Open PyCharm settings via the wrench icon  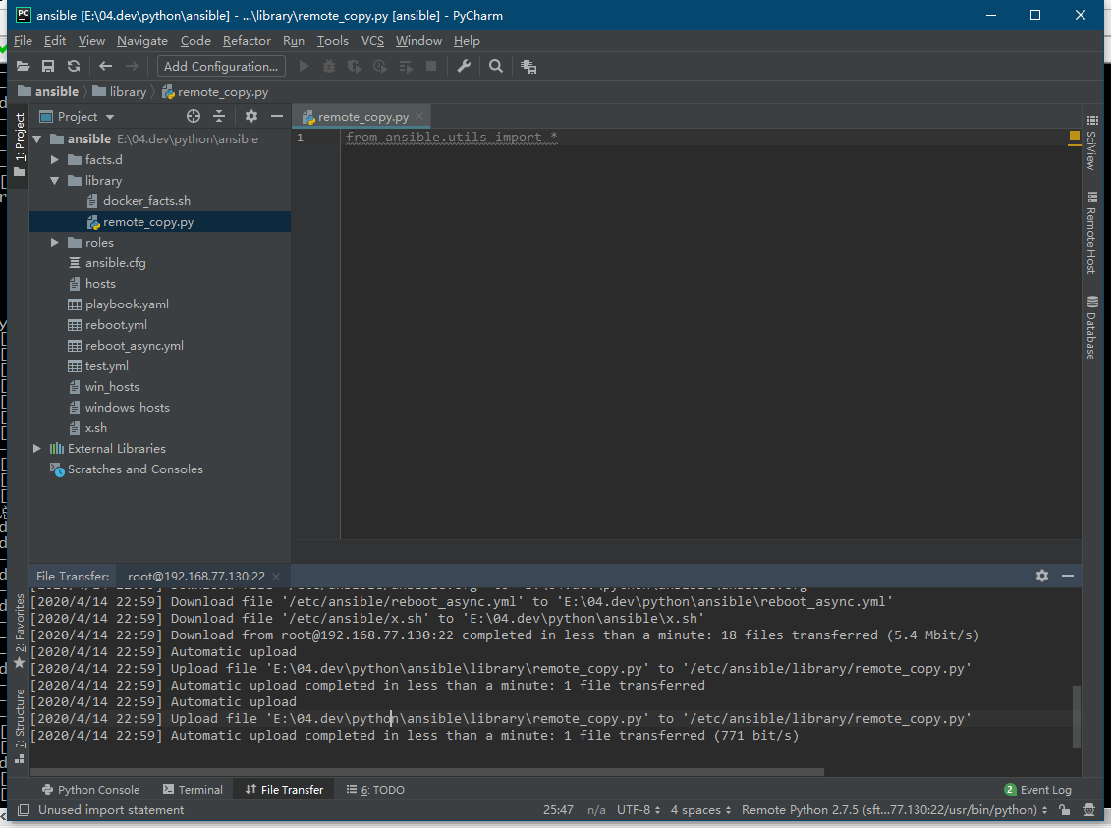[x=463, y=66]
